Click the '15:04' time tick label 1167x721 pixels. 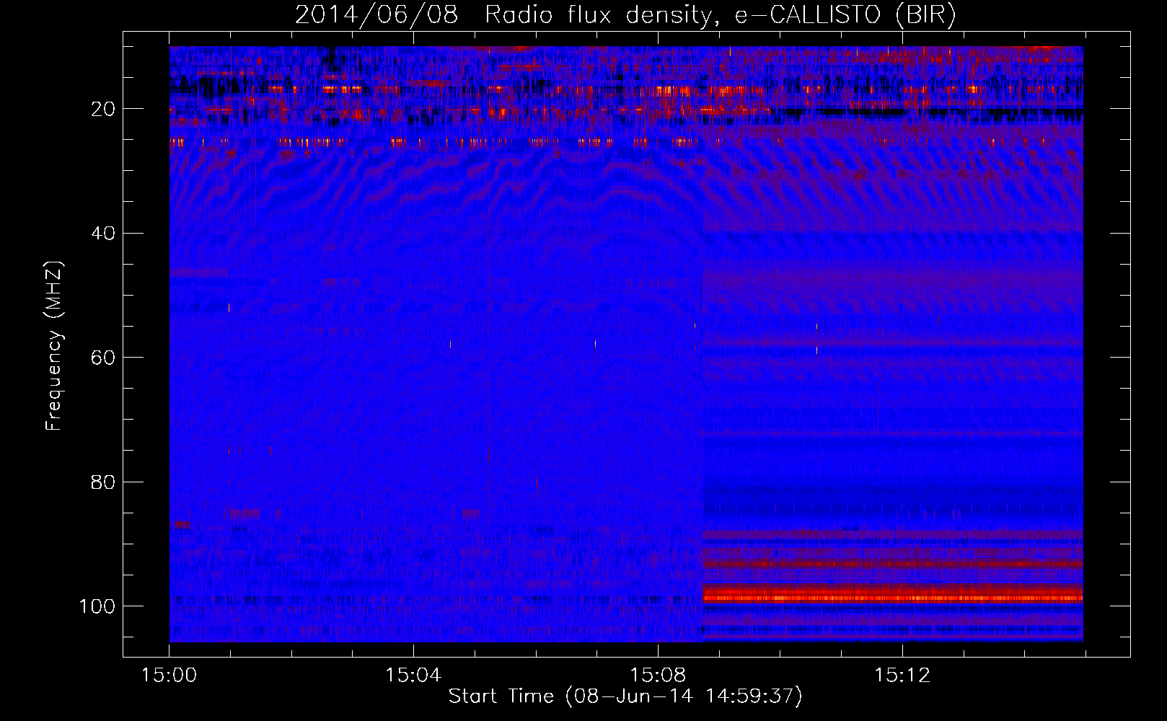pyautogui.click(x=413, y=675)
